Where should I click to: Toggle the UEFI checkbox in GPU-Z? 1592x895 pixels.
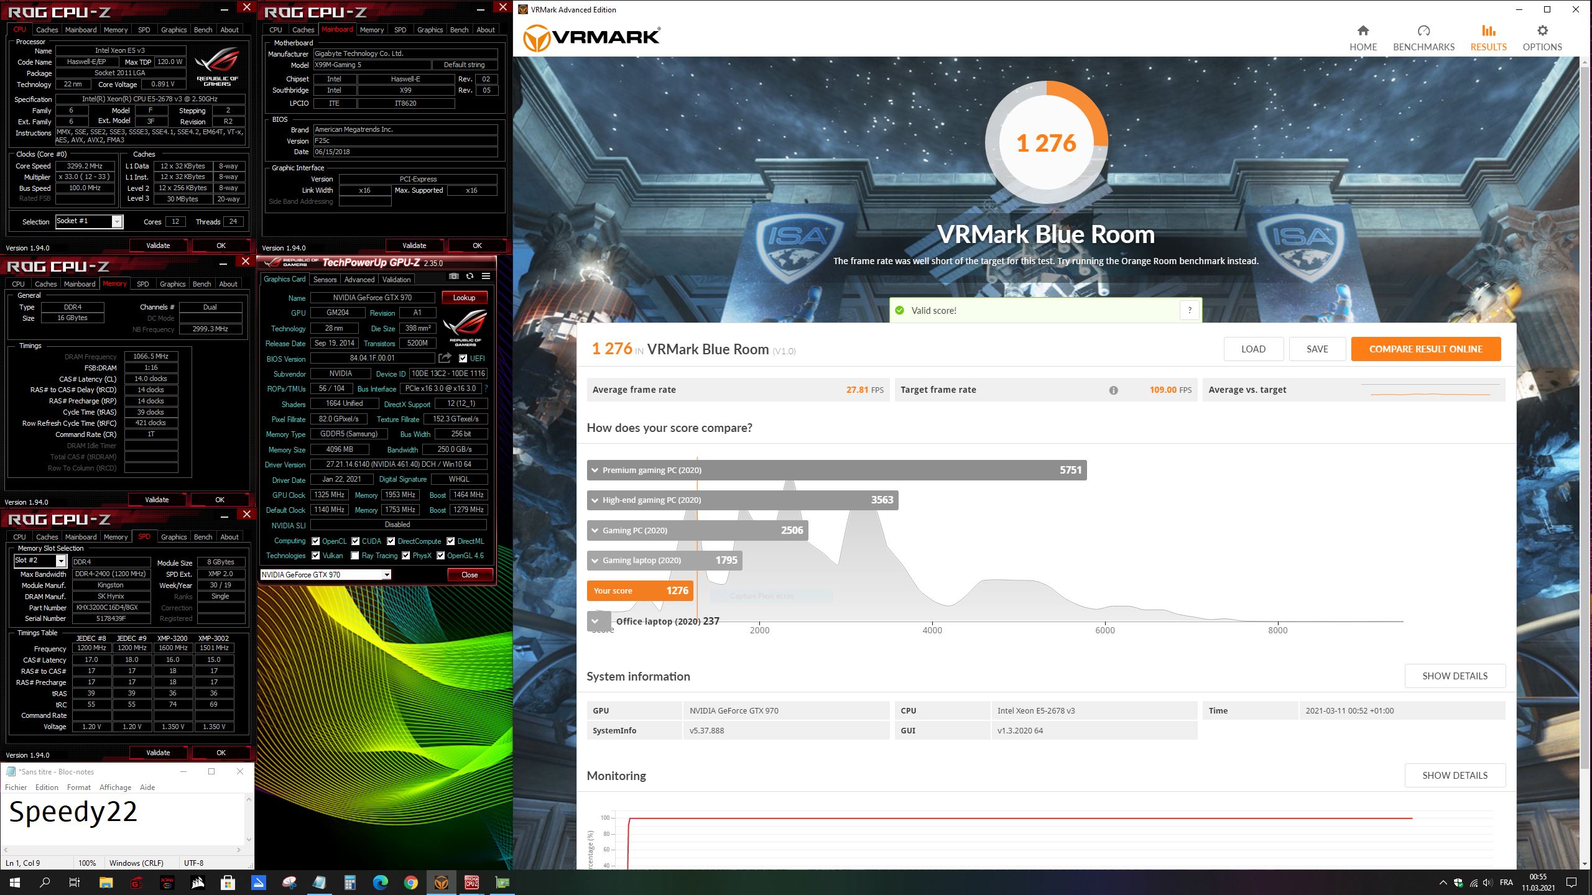[x=463, y=358]
